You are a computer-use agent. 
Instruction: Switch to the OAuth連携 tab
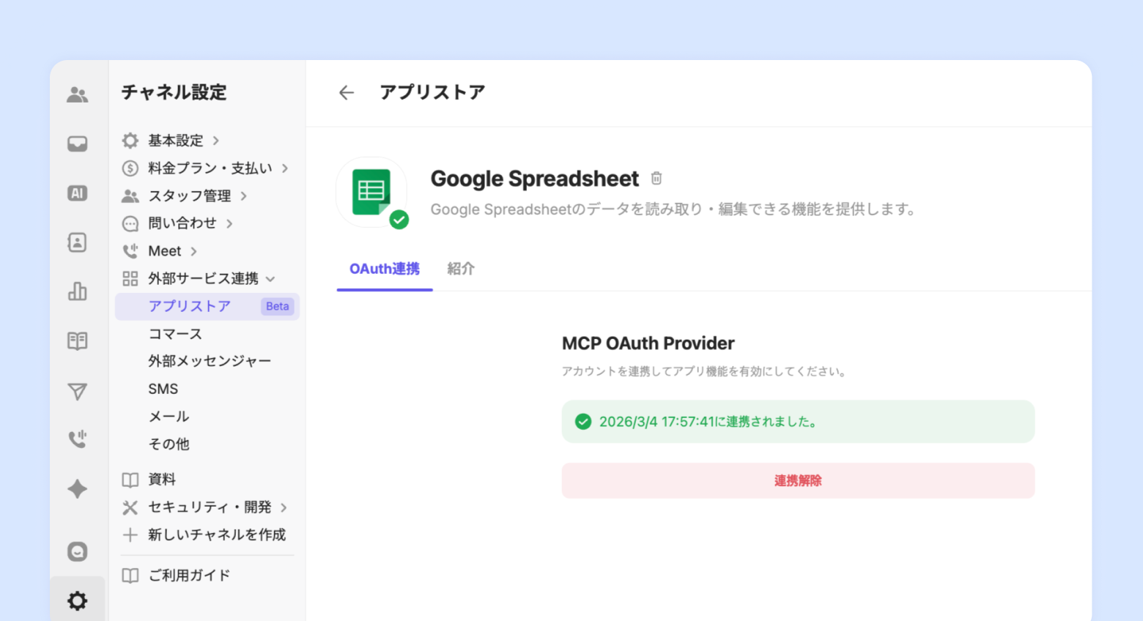point(385,269)
